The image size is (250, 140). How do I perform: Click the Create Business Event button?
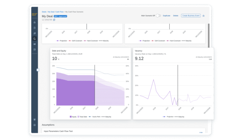191,16
